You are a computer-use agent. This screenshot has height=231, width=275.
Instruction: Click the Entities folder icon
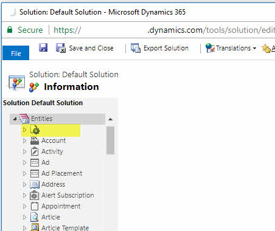(24, 119)
